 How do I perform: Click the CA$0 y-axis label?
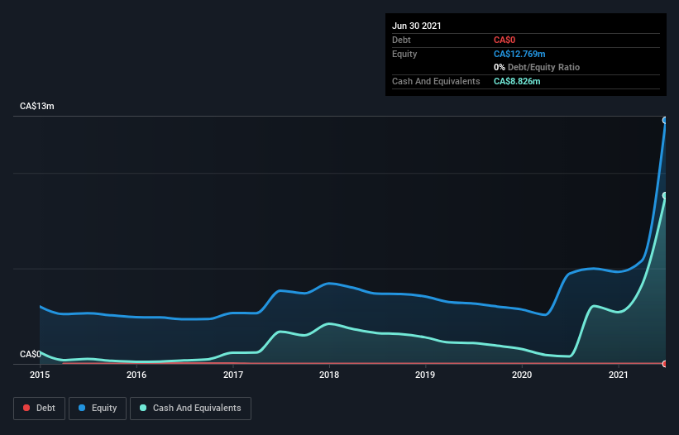pyautogui.click(x=31, y=354)
